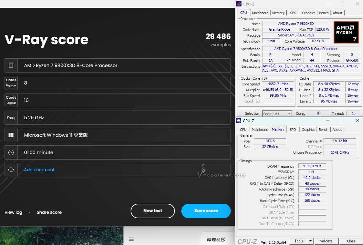Open SPD tab in upper CPU-Z window
Image resolution: width=363 pixels, height=245 pixels.
click(x=293, y=13)
